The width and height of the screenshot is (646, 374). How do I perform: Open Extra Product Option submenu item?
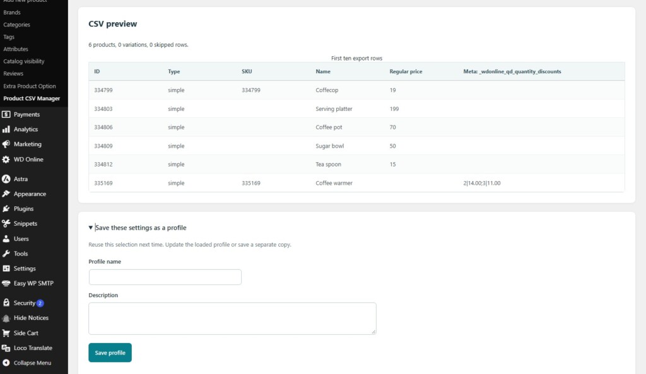click(29, 86)
